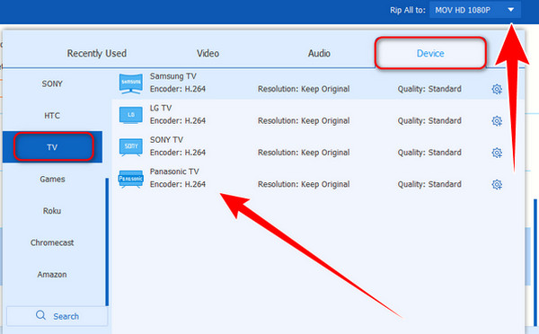This screenshot has height=334, width=539.
Task: Select the Panasonic TV profile name
Action: tap(174, 171)
